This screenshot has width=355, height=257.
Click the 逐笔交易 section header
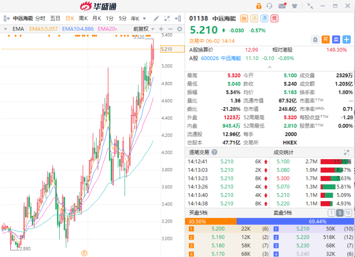point(199,152)
